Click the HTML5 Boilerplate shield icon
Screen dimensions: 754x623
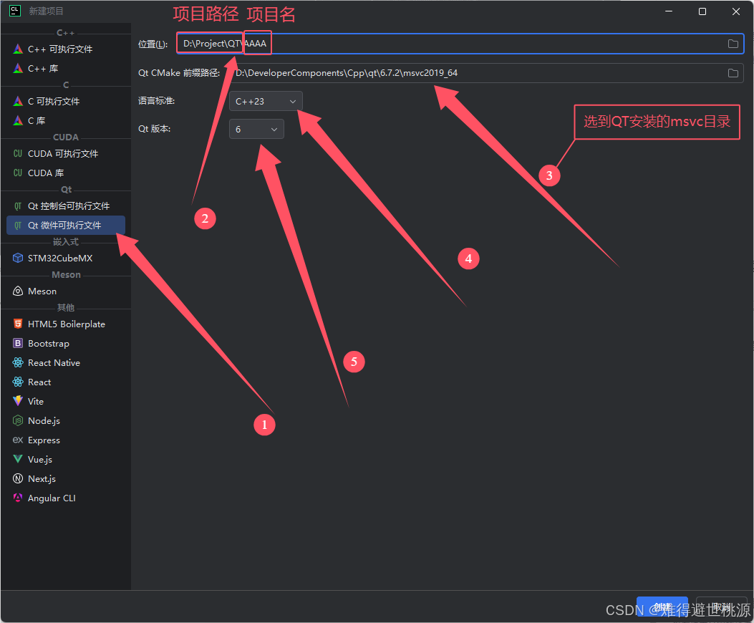click(x=18, y=324)
